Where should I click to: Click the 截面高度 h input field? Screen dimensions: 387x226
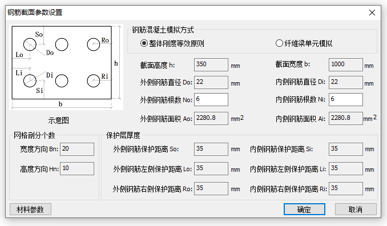(211, 64)
